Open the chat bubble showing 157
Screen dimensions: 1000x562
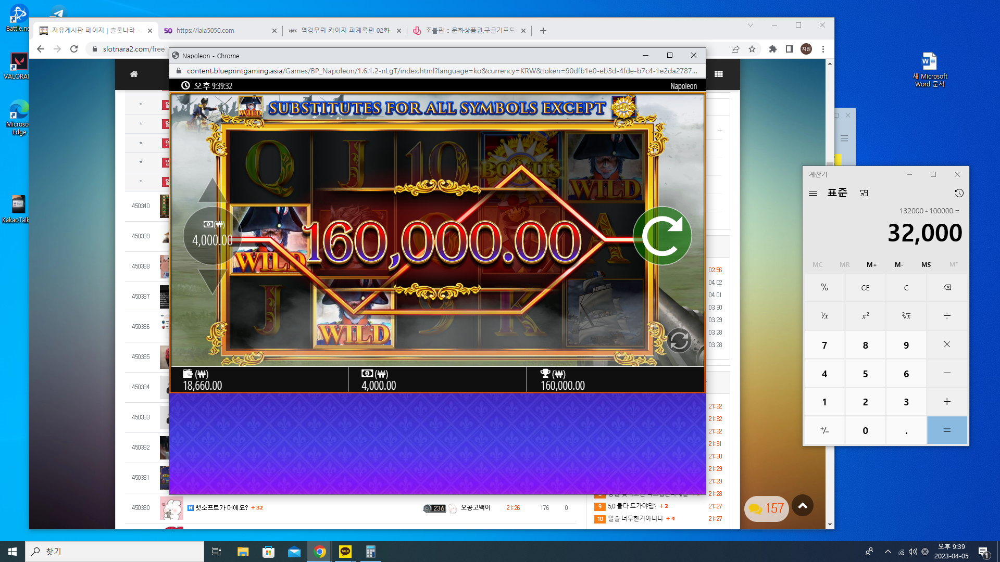(766, 508)
